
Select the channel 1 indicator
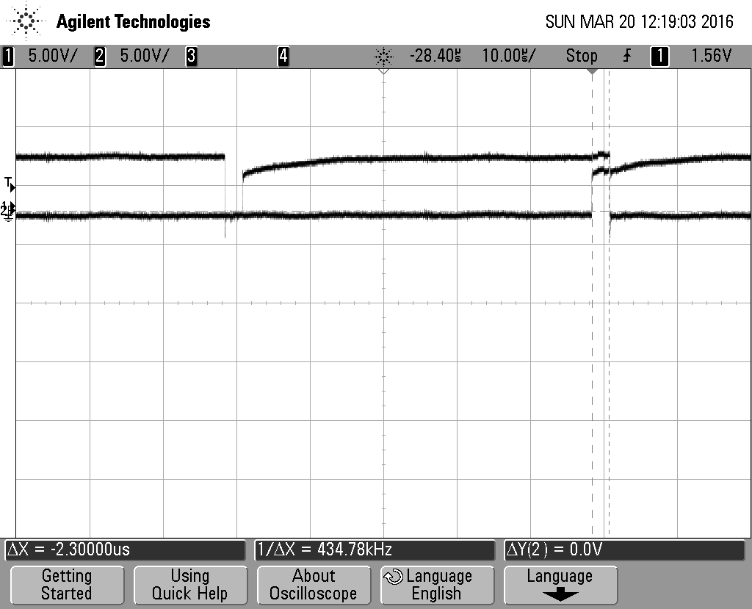8,56
